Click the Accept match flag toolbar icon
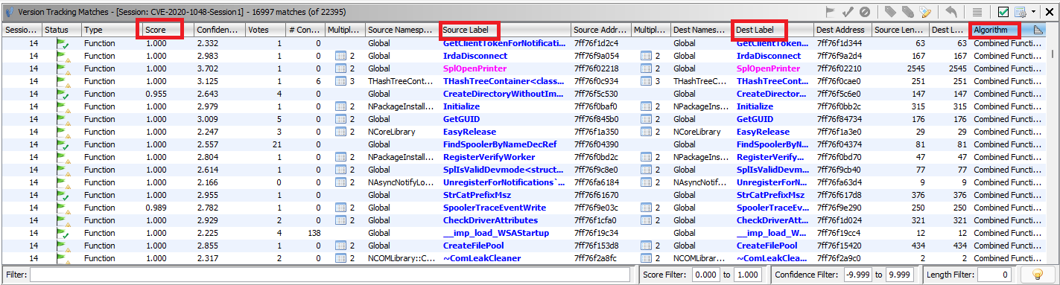This screenshot has width=1060, height=285. click(831, 12)
